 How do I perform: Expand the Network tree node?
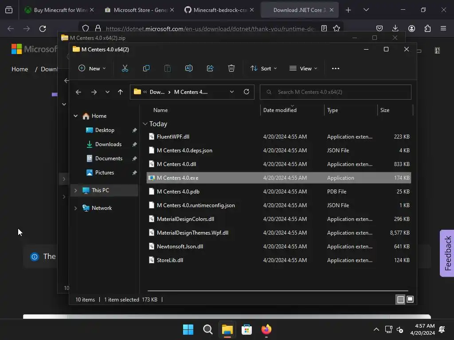[x=75, y=208]
